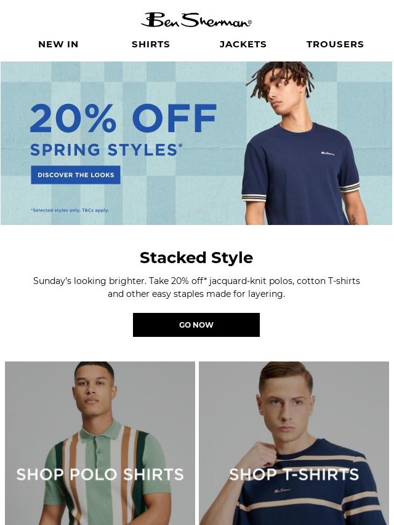The width and height of the screenshot is (394, 525).
Task: Open the SHOP T-SHIRTS label
Action: 294,475
